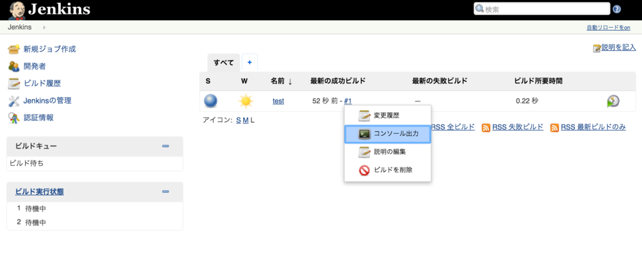Focus the 検索 search field
The width and height of the screenshot is (642, 275).
point(542,9)
